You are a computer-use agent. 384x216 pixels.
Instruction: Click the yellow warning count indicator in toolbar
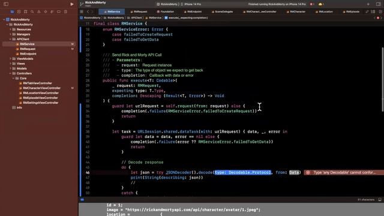pyautogui.click(x=321, y=4)
